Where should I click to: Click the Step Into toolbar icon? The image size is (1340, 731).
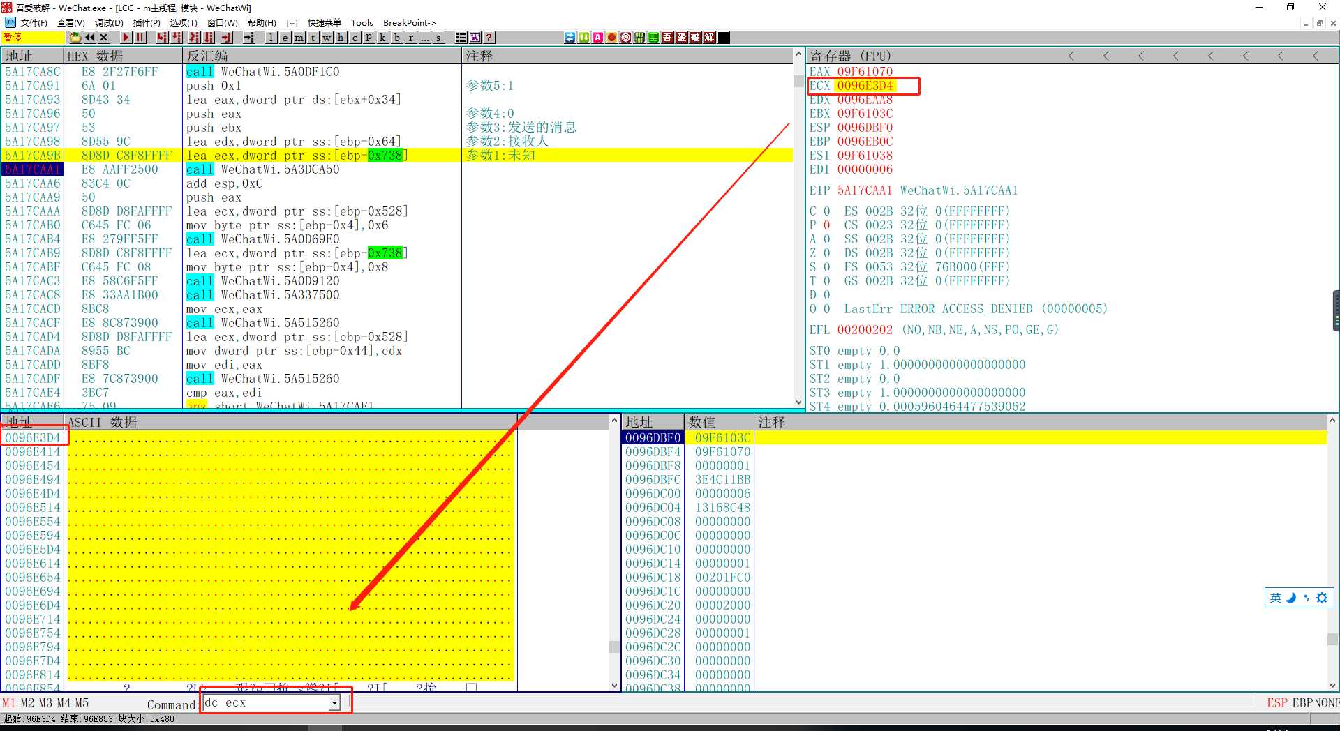[162, 38]
